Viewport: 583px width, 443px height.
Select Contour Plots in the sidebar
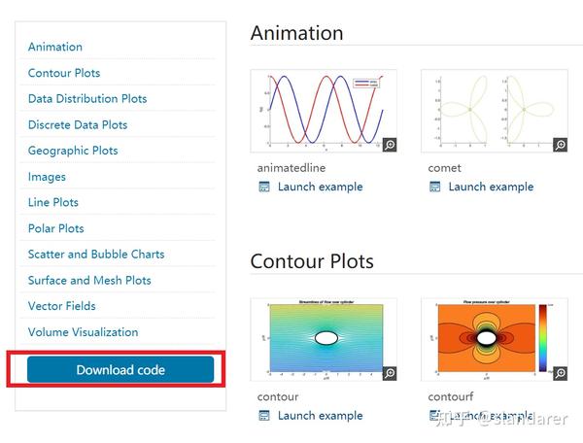click(64, 73)
